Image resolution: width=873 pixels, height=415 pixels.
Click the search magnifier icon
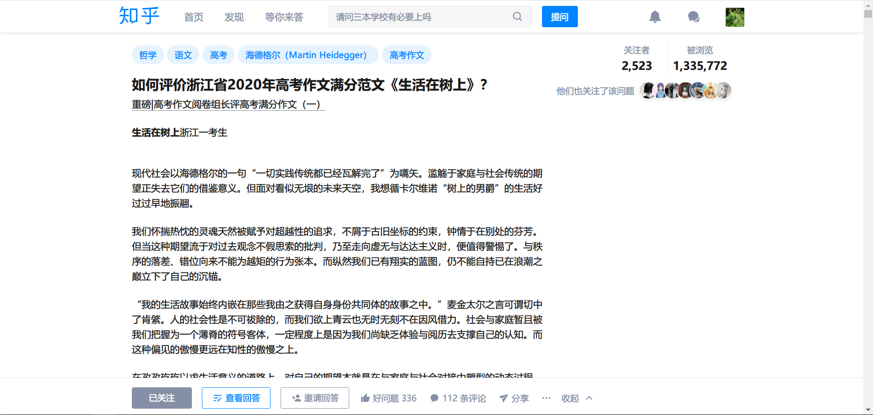click(517, 17)
